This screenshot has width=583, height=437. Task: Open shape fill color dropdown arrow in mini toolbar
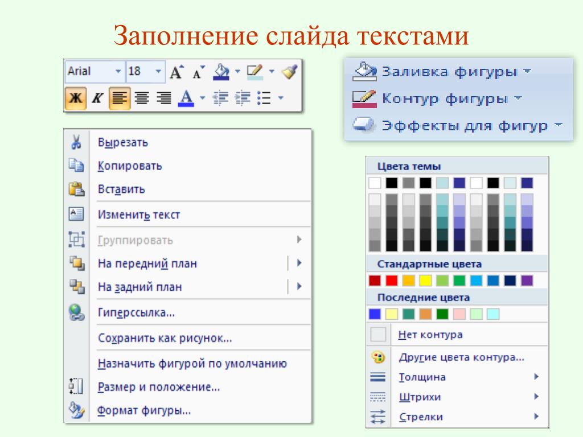coord(237,71)
